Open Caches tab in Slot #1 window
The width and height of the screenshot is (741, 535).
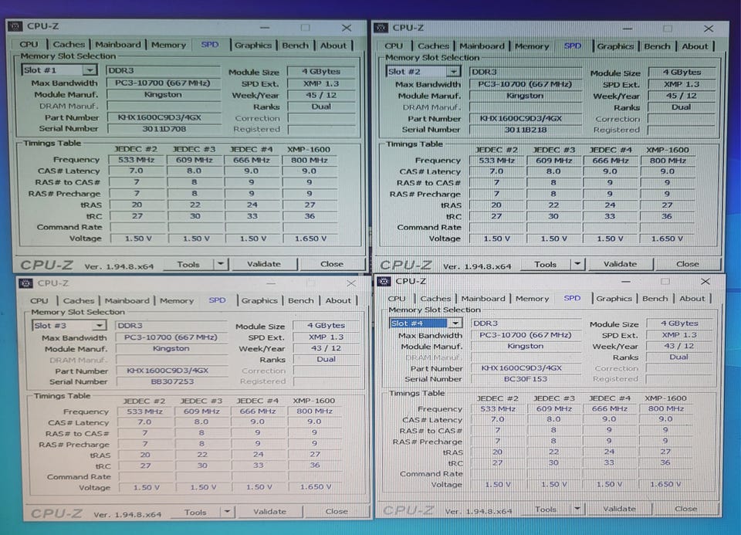69,45
